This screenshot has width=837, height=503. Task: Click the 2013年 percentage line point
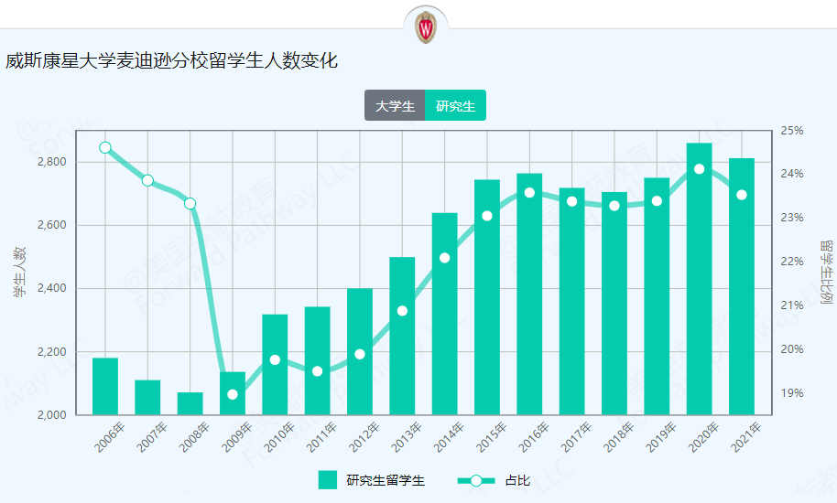click(x=403, y=311)
